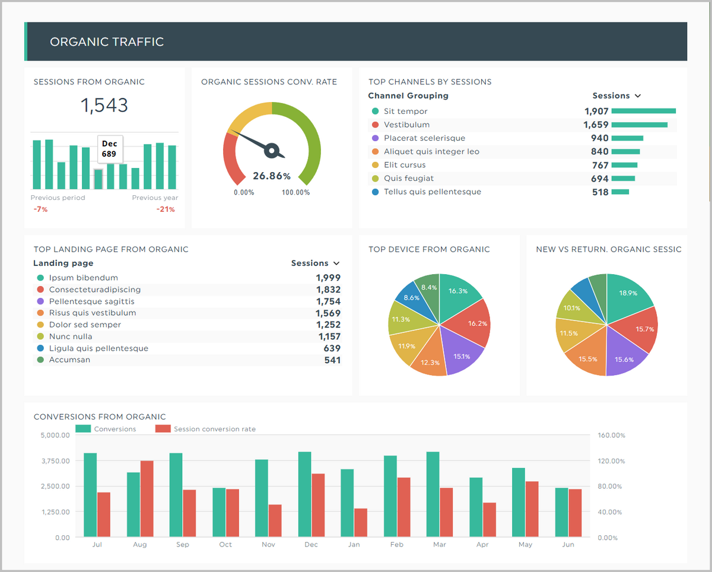This screenshot has height=572, width=712.
Task: Click the Aliquet quis integer leo sessions bar
Action: [625, 151]
